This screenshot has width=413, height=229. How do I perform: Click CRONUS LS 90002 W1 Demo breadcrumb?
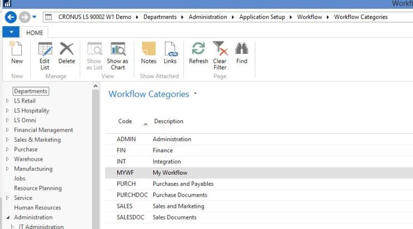[x=95, y=17]
